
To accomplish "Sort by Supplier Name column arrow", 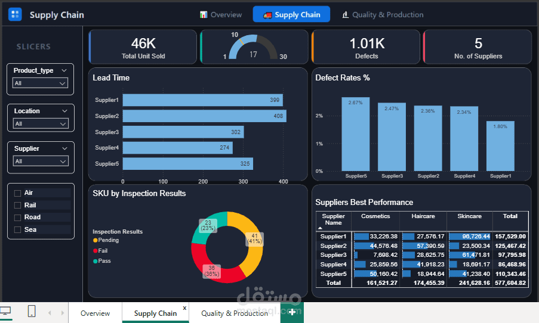I will coord(321,228).
